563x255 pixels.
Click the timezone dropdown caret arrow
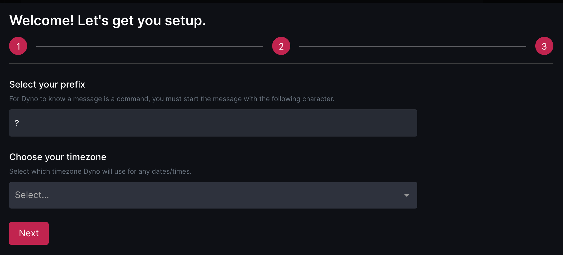click(x=407, y=195)
